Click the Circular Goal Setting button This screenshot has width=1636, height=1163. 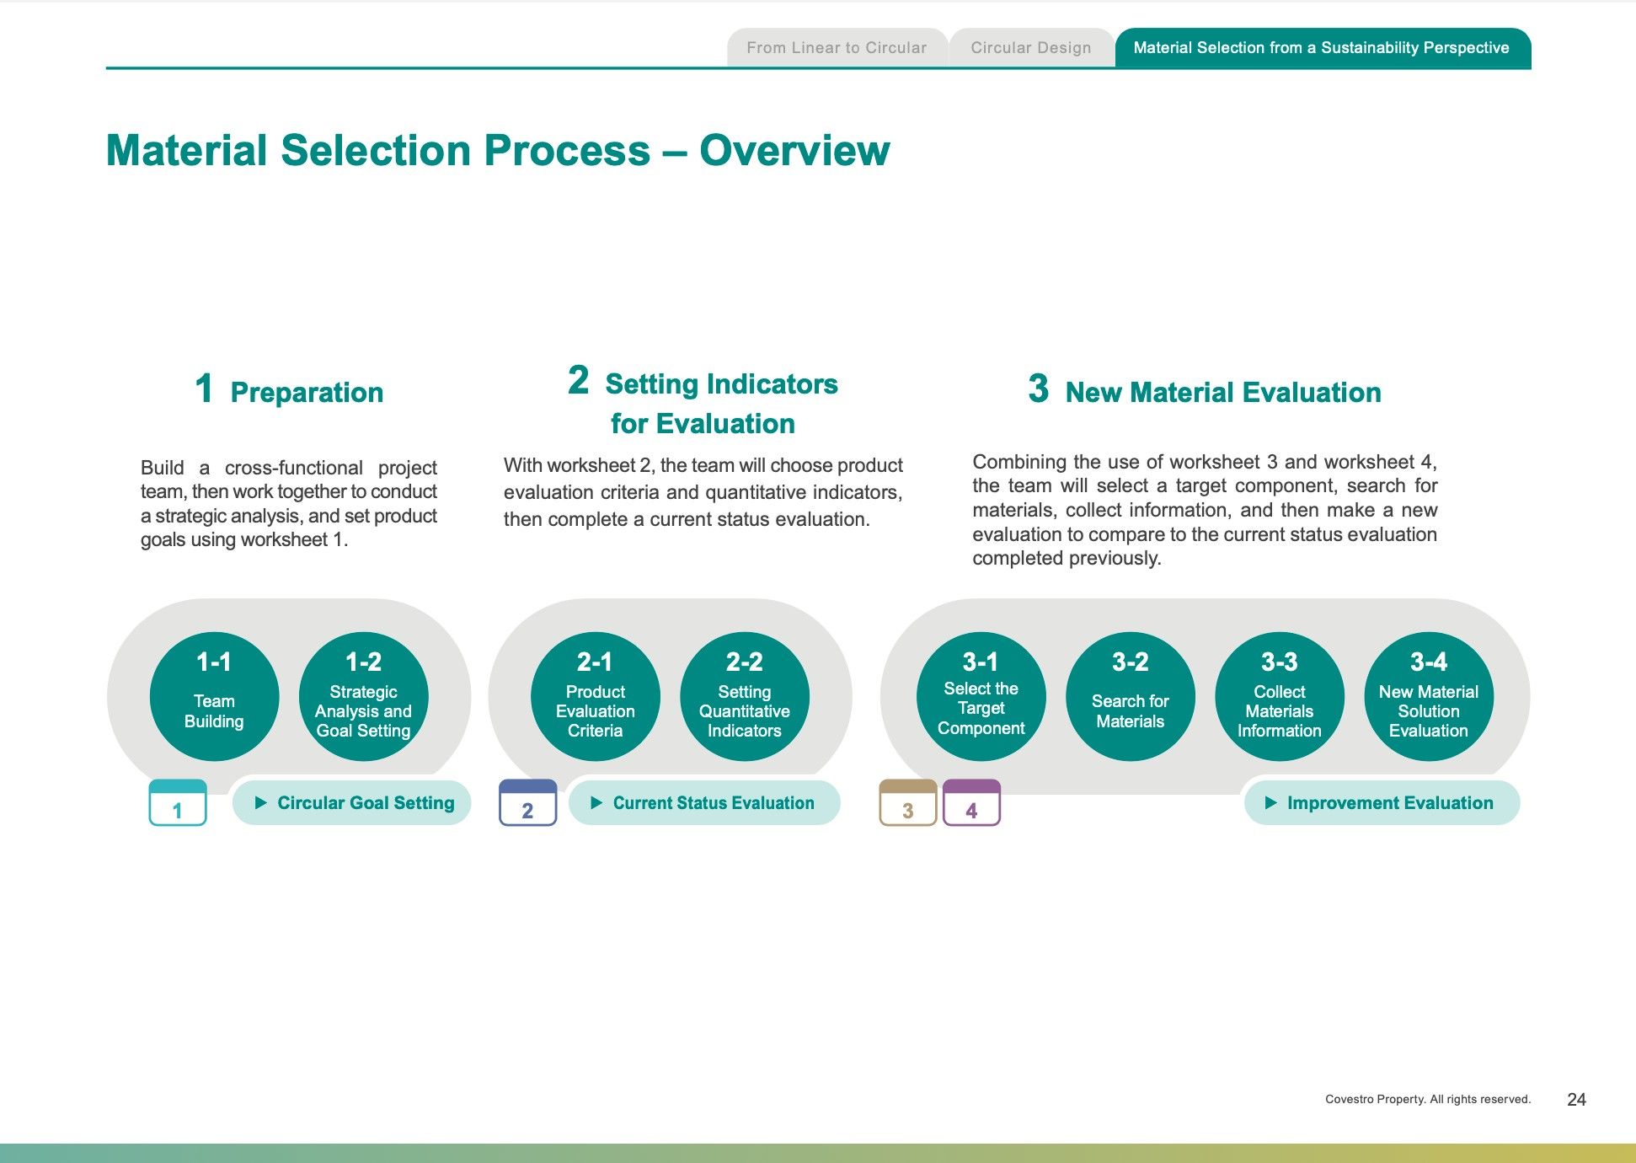click(352, 803)
